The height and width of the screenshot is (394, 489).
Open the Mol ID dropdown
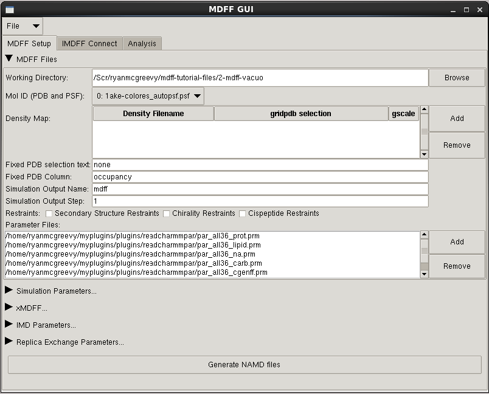148,96
